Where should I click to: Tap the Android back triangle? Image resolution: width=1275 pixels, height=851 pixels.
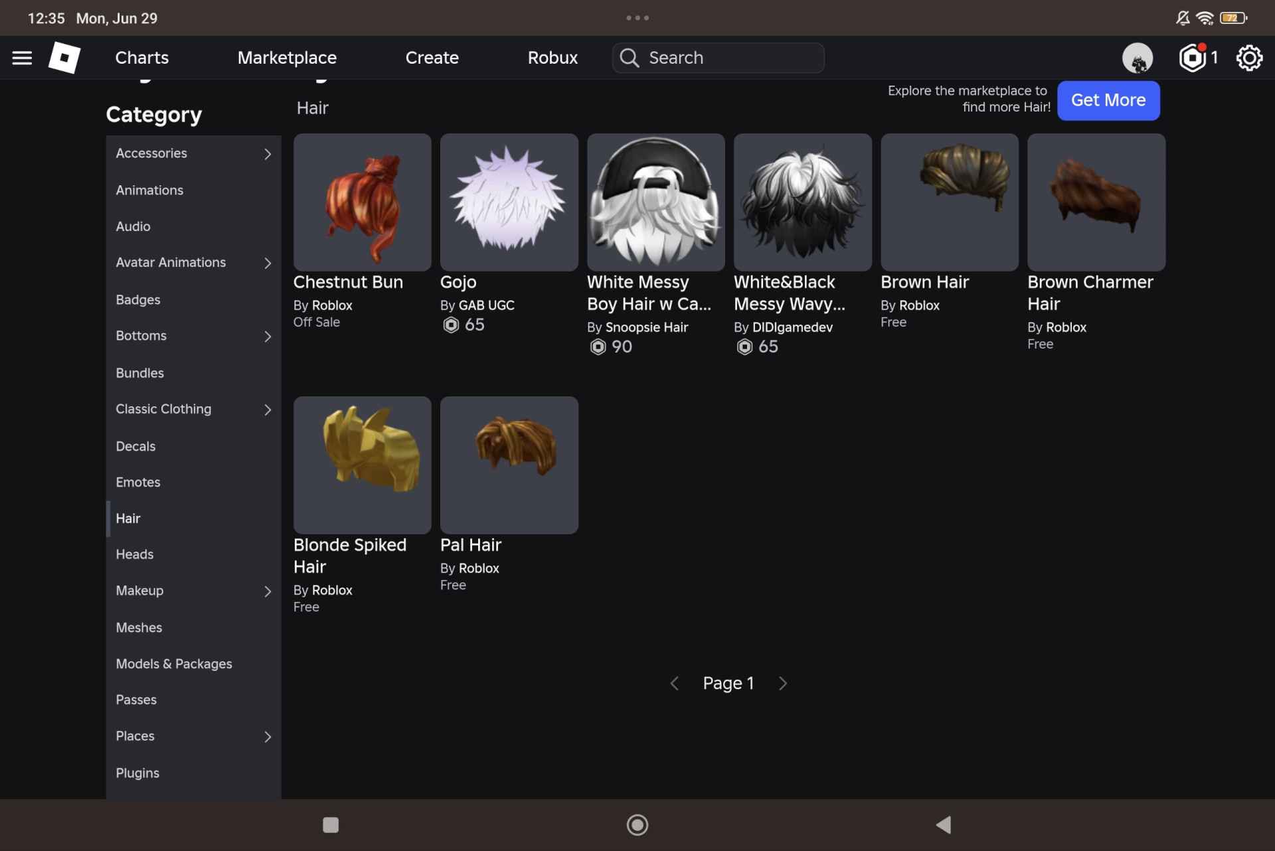tap(944, 824)
